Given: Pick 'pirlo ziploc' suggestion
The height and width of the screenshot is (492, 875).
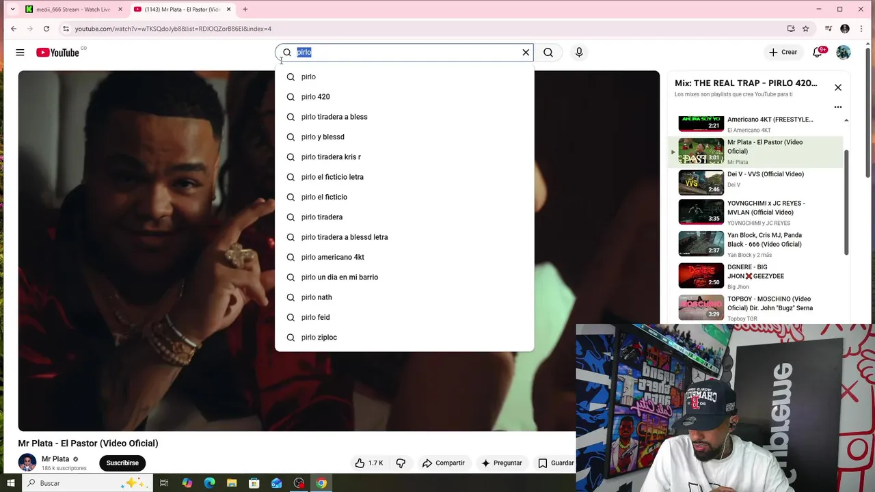Looking at the screenshot, I should [404, 338].
